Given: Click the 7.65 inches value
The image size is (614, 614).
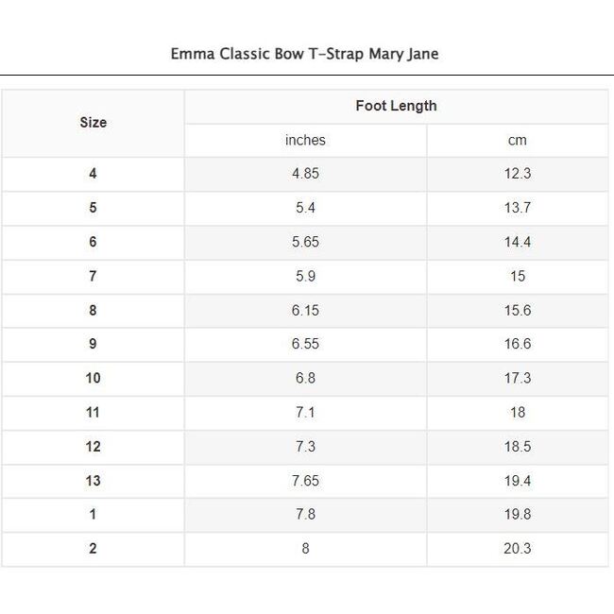Looking at the screenshot, I should pos(305,481).
